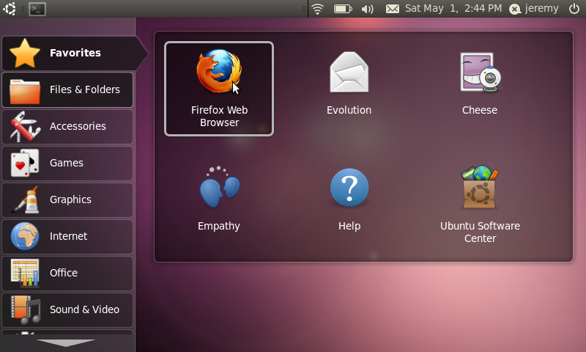
Task: Click the 'Cheese' label text
Action: 480,110
